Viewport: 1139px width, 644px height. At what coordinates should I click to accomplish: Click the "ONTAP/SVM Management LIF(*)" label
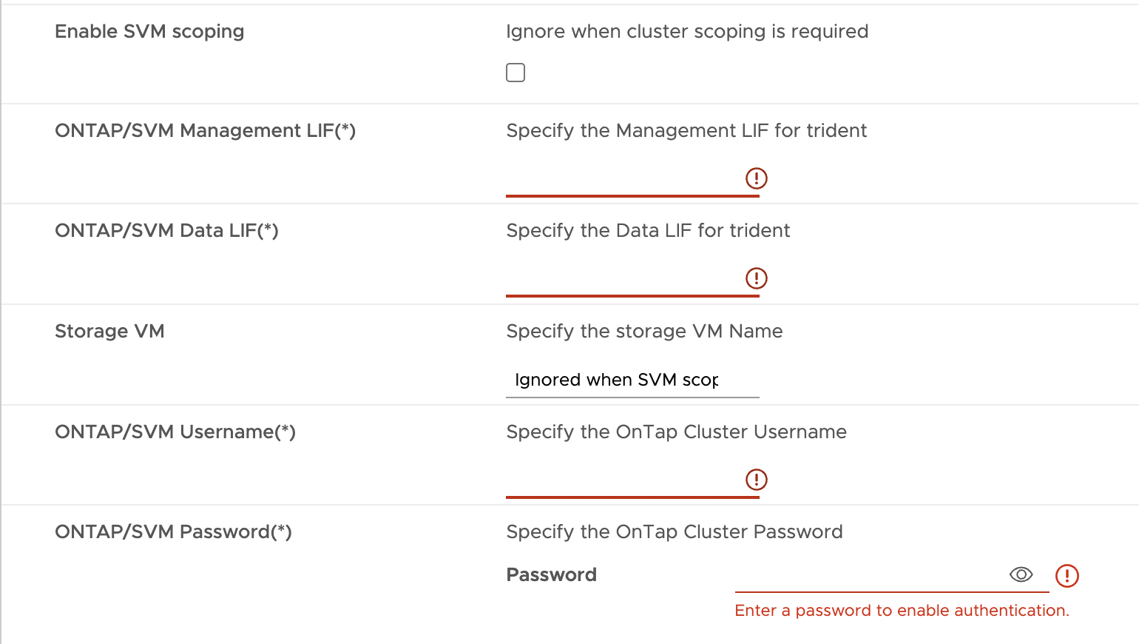pyautogui.click(x=205, y=131)
